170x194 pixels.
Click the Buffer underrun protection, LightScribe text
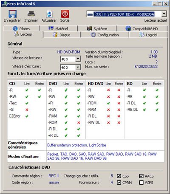[x=76, y=145]
